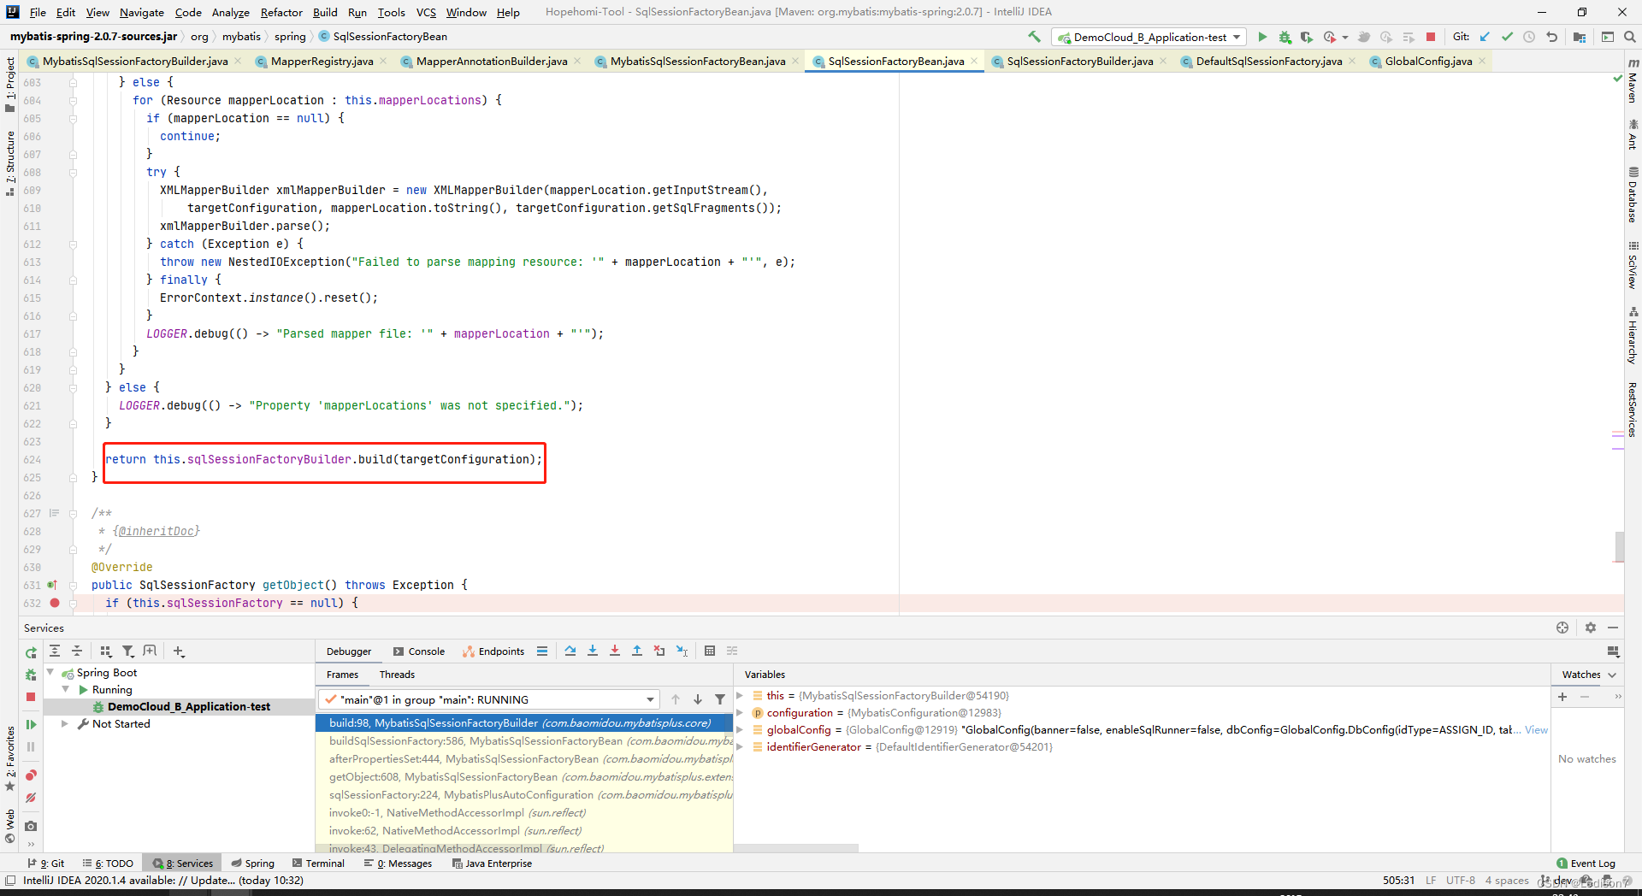
Task: Open the Endpoints tab
Action: [x=493, y=651]
